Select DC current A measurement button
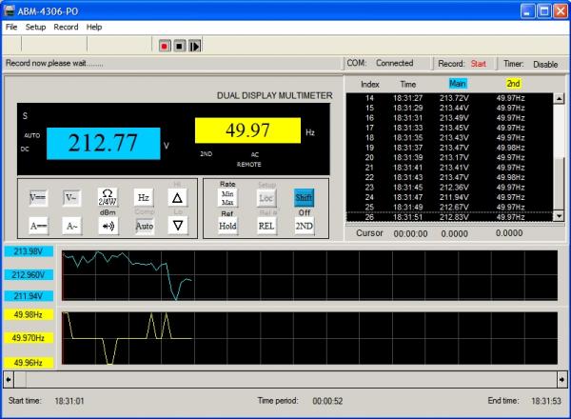Image resolution: width=571 pixels, height=419 pixels. click(x=38, y=226)
